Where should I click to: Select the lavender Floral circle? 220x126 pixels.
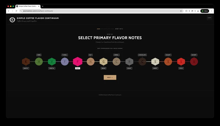65,62
